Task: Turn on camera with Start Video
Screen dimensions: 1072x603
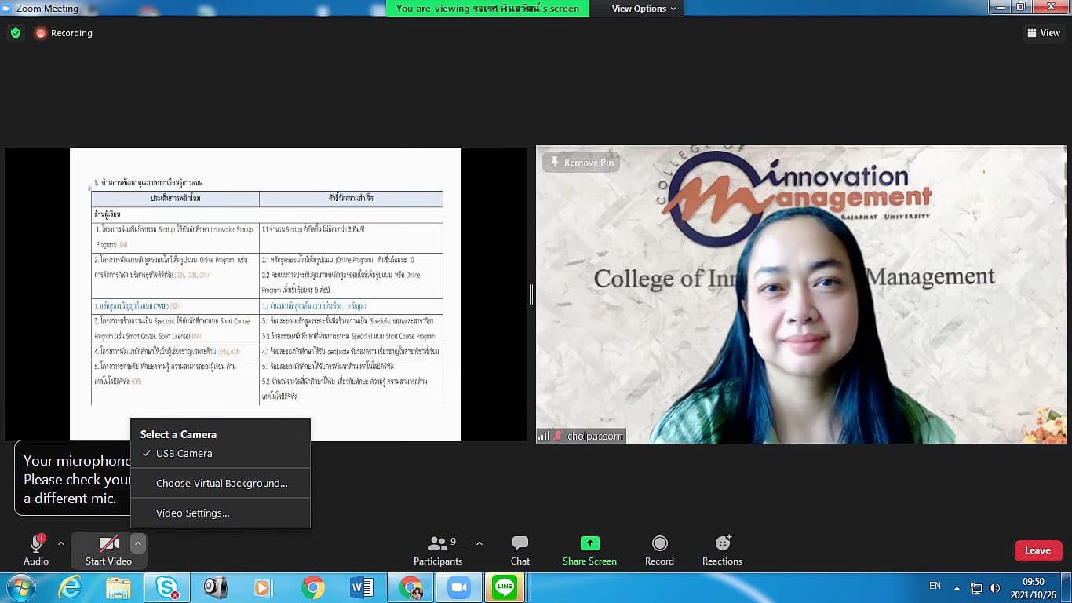Action: pos(108,550)
